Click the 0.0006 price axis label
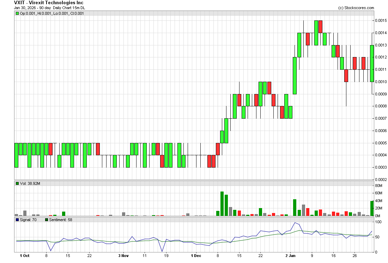 coord(381,131)
